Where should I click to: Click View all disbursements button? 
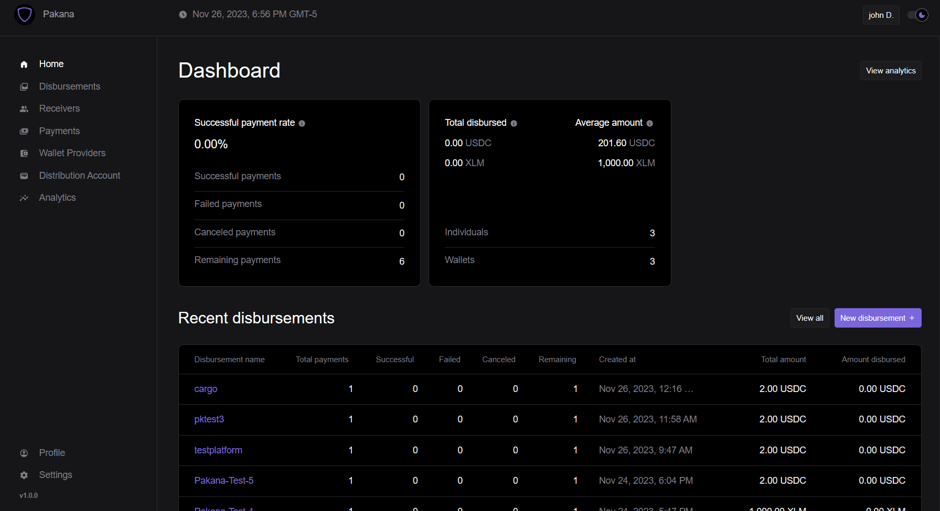tap(809, 318)
